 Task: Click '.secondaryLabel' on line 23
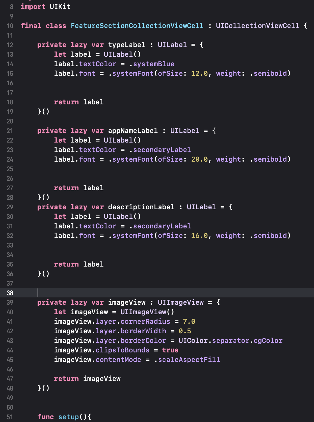(x=160, y=150)
